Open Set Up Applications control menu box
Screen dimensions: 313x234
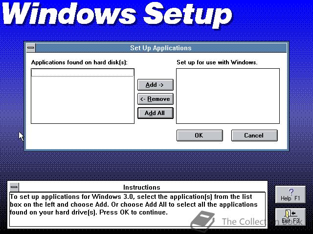click(x=31, y=48)
